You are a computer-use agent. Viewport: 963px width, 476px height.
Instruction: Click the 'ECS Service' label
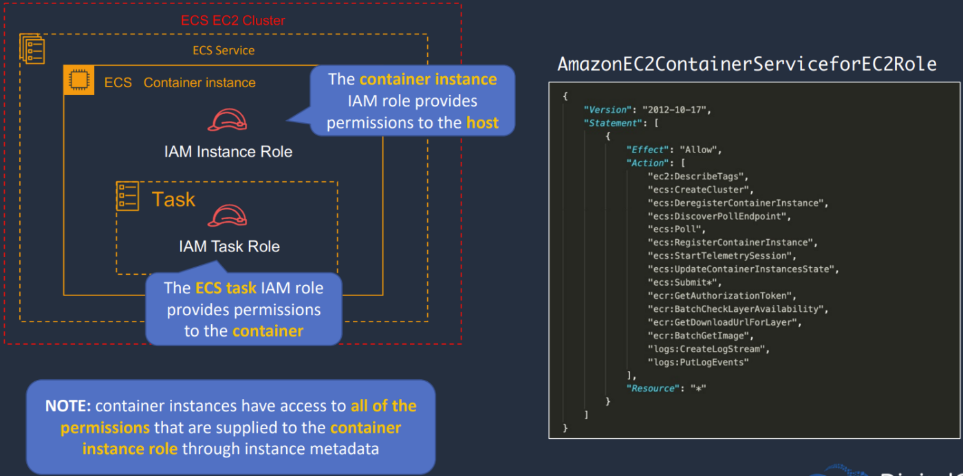[224, 50]
